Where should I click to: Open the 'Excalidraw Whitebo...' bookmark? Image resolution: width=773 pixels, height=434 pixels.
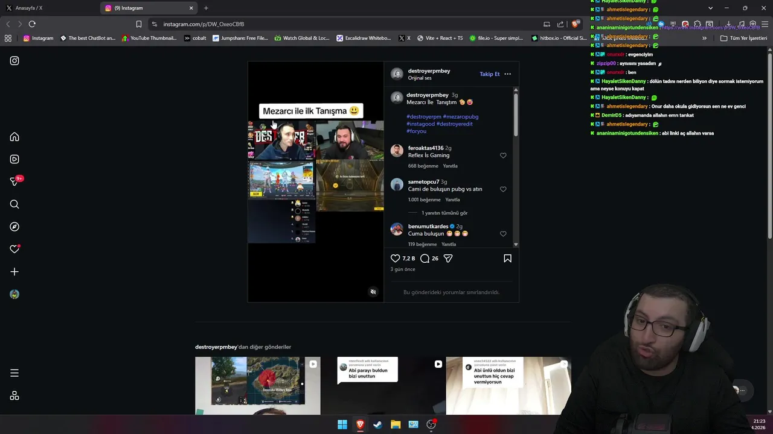point(364,38)
